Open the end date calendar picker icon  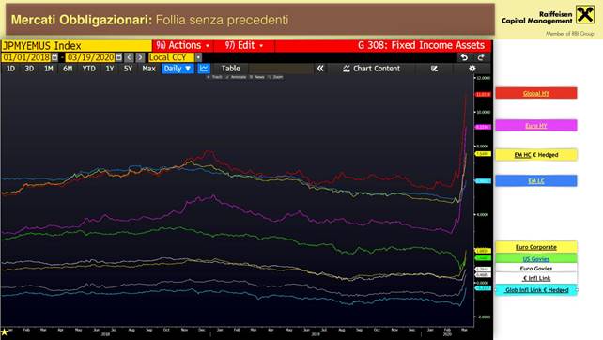pos(119,57)
